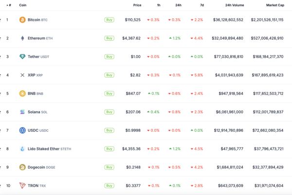The image size is (292, 195).
Task: Select TRON price $0.3377
Action: pyautogui.click(x=133, y=185)
